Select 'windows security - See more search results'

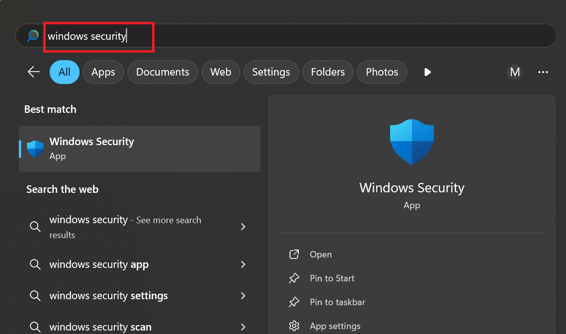[x=125, y=227]
